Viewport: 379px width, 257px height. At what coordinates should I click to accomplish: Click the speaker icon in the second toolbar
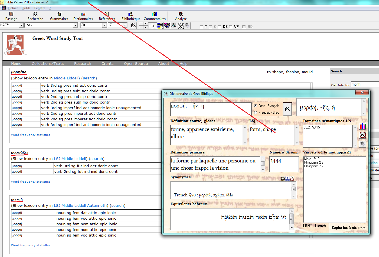tap(187, 26)
